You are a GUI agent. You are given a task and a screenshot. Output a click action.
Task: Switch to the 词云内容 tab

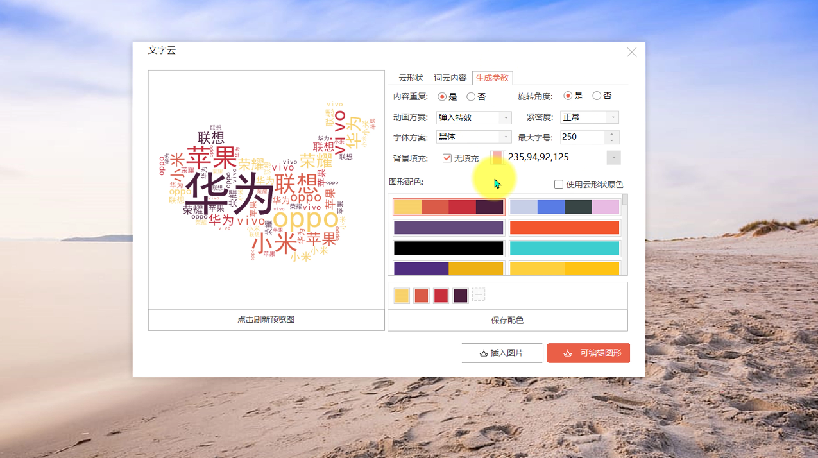click(450, 78)
